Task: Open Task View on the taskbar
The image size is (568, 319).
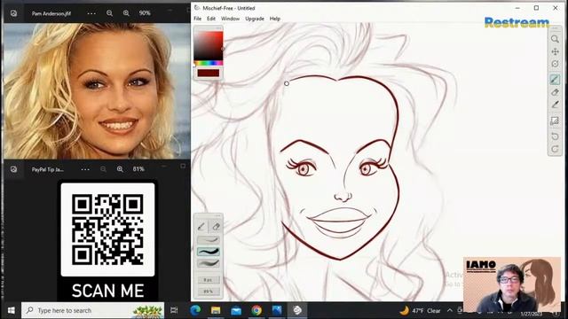Action: point(174,310)
